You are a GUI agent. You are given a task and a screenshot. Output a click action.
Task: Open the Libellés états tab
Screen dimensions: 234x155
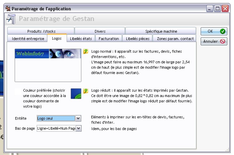pos(81,39)
